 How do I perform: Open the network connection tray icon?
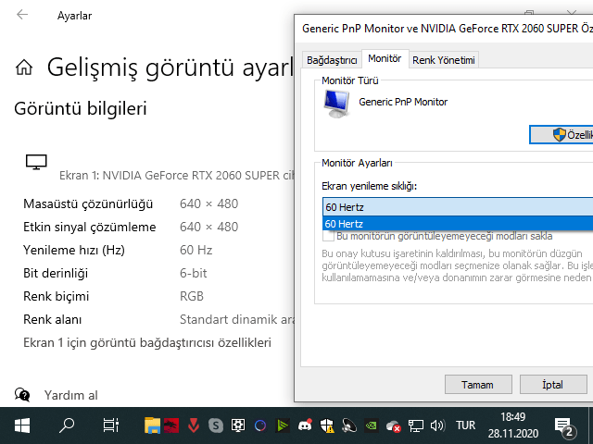click(415, 425)
